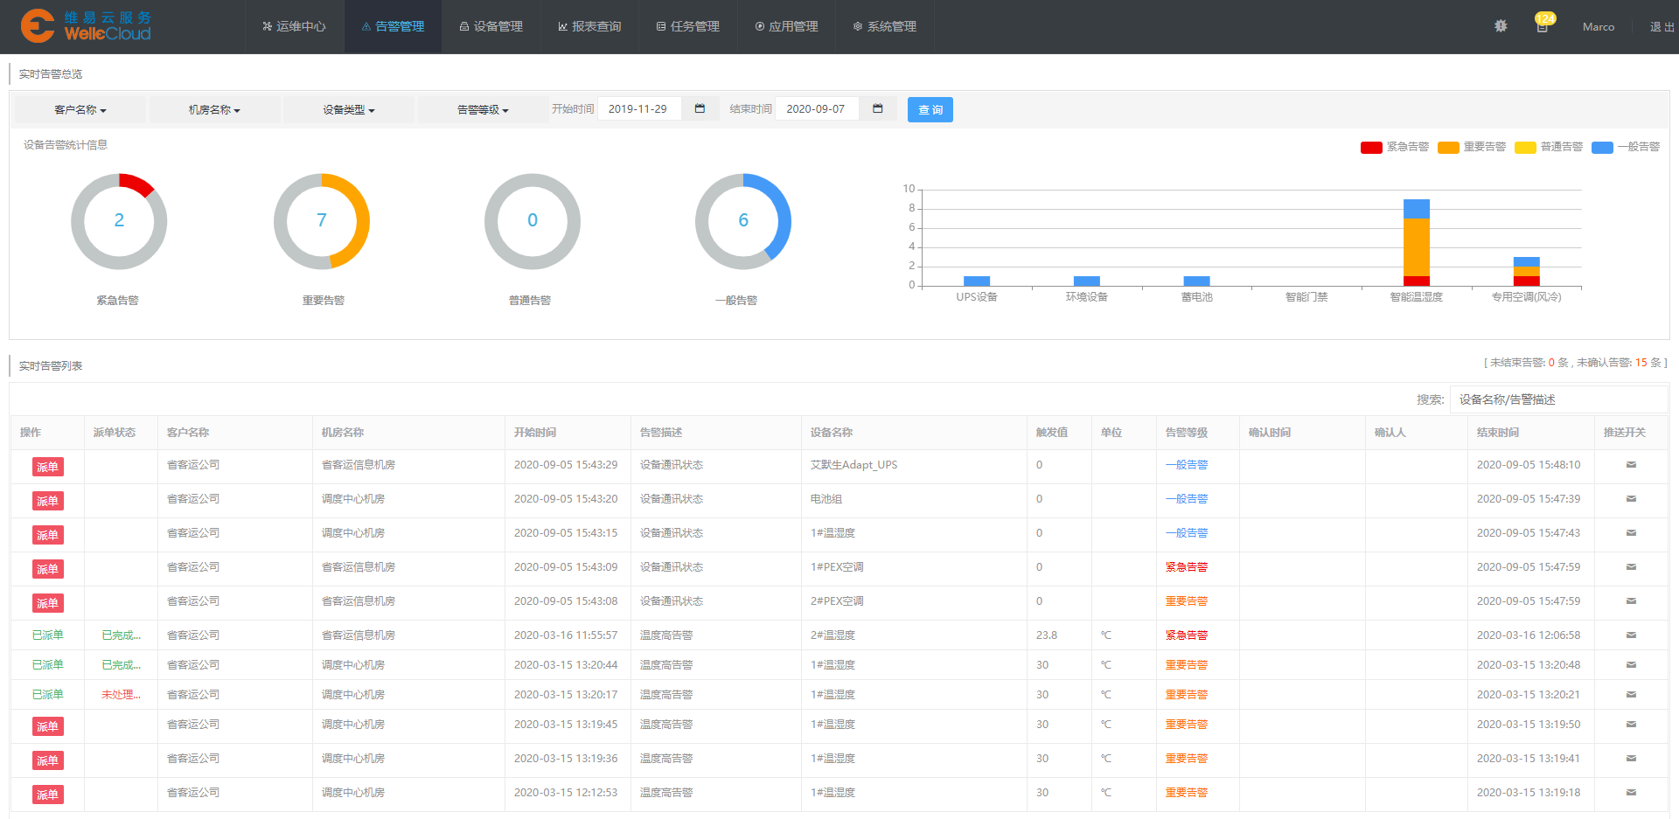The width and height of the screenshot is (1679, 819).
Task: Click envelope icon in 2020-03-15 13:19:50 row
Action: 1631,725
